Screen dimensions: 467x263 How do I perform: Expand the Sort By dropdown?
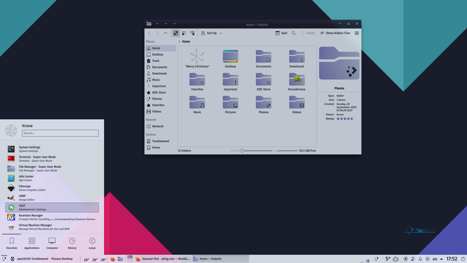tap(212, 33)
